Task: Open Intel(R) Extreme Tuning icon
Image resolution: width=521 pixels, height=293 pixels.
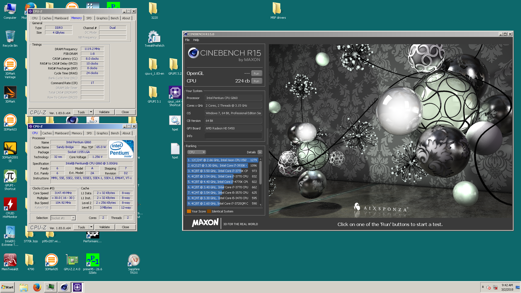Action: (x=10, y=236)
